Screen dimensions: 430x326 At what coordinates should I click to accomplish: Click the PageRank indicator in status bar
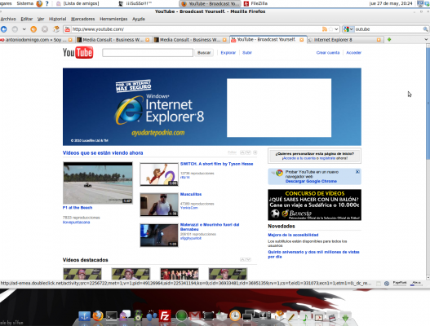click(400, 284)
